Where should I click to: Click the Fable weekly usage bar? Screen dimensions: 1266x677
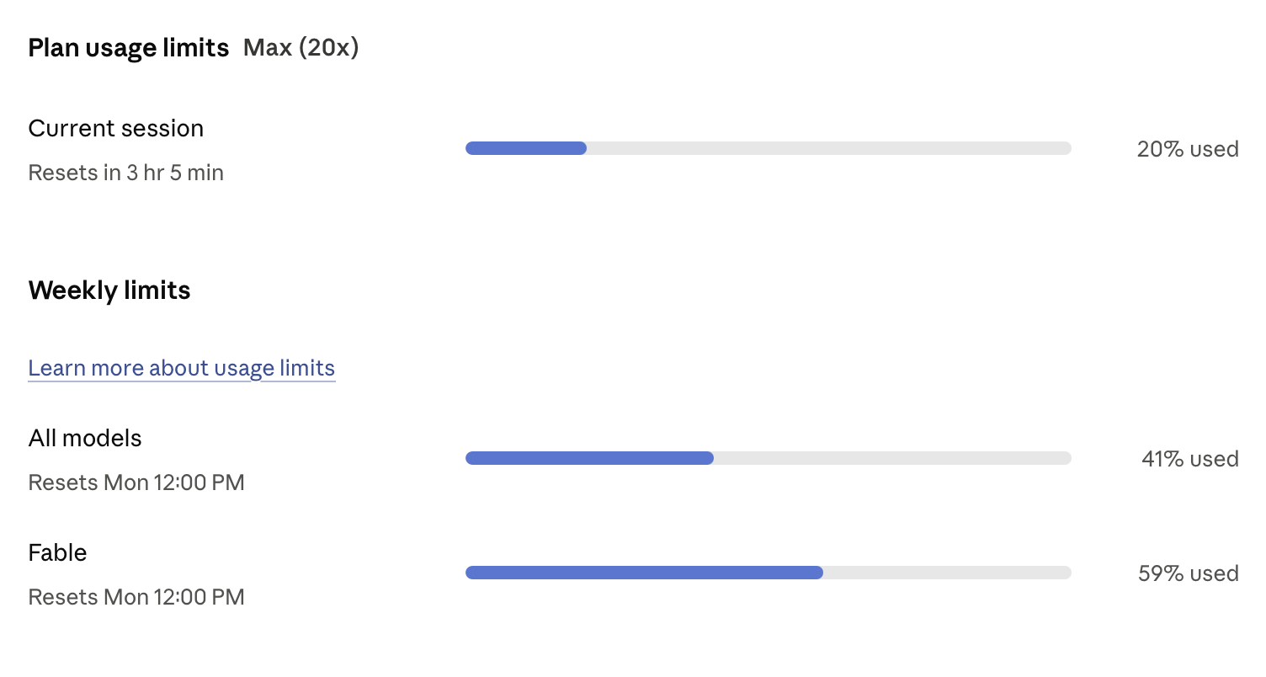pyautogui.click(x=769, y=573)
